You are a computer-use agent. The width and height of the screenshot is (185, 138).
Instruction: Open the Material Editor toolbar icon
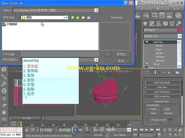click(x=178, y=15)
